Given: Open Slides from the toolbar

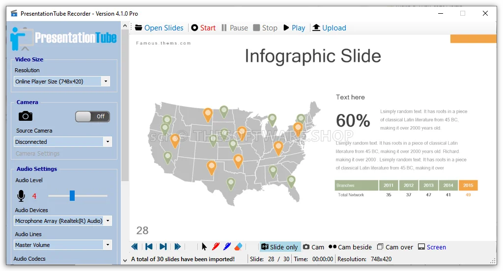Looking at the screenshot, I should 159,28.
